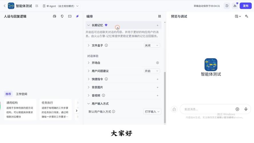Click the 智能体测试 avatar in preview panel

(211, 65)
